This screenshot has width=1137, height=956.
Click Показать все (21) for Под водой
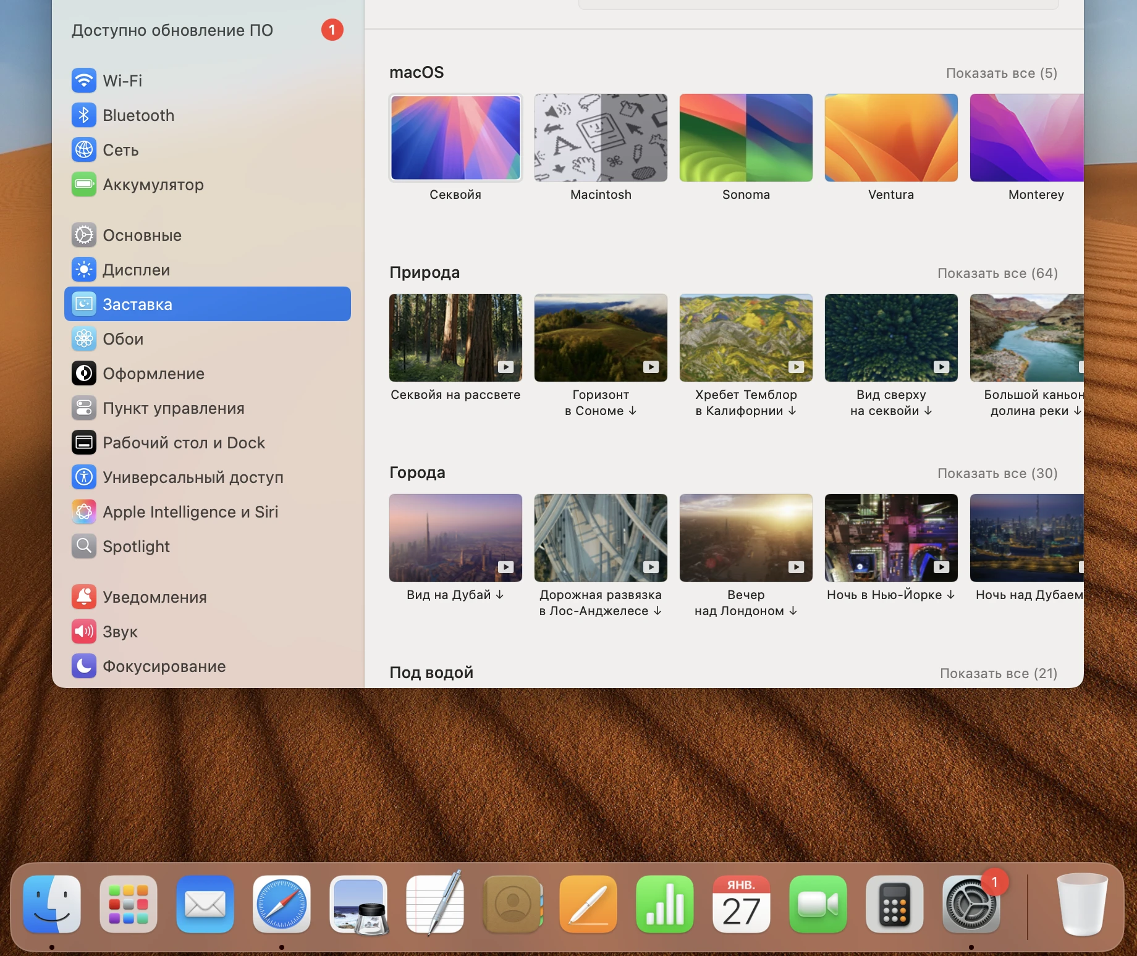[x=999, y=673]
